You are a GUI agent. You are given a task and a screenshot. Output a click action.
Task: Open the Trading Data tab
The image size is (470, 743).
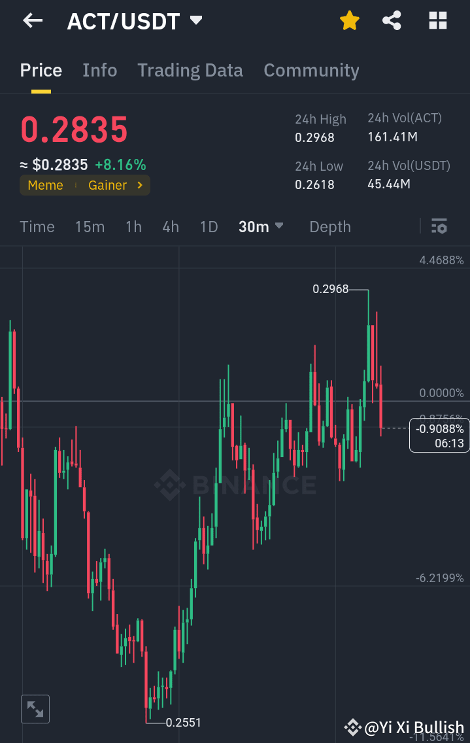(x=190, y=70)
